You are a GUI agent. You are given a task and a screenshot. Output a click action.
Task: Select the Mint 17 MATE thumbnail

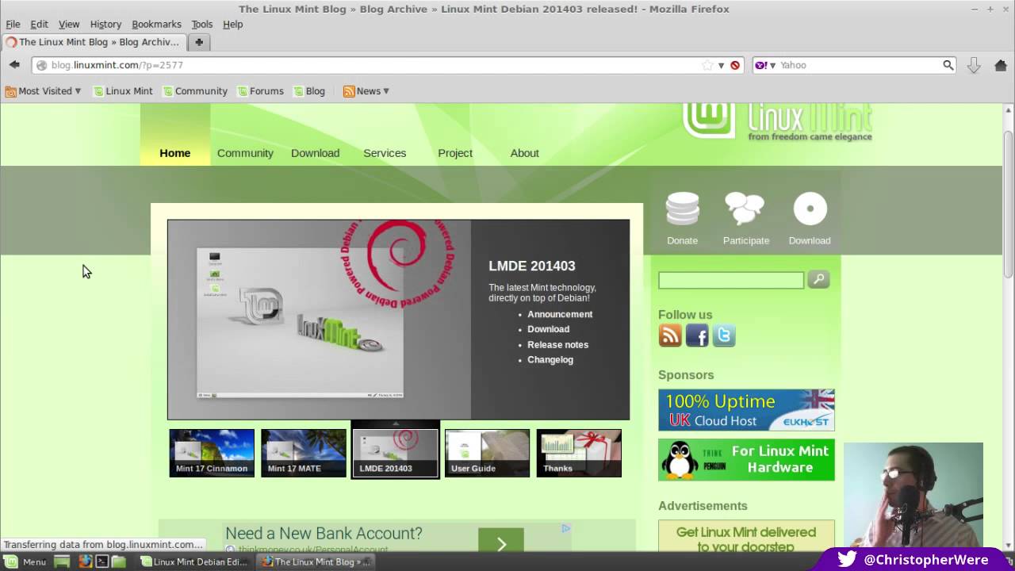pyautogui.click(x=304, y=453)
